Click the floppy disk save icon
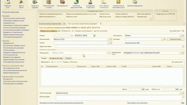 59,31
